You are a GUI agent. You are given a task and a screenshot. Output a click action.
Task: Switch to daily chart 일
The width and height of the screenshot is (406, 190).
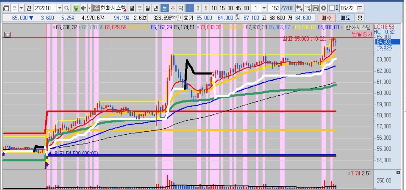(x=132, y=8)
